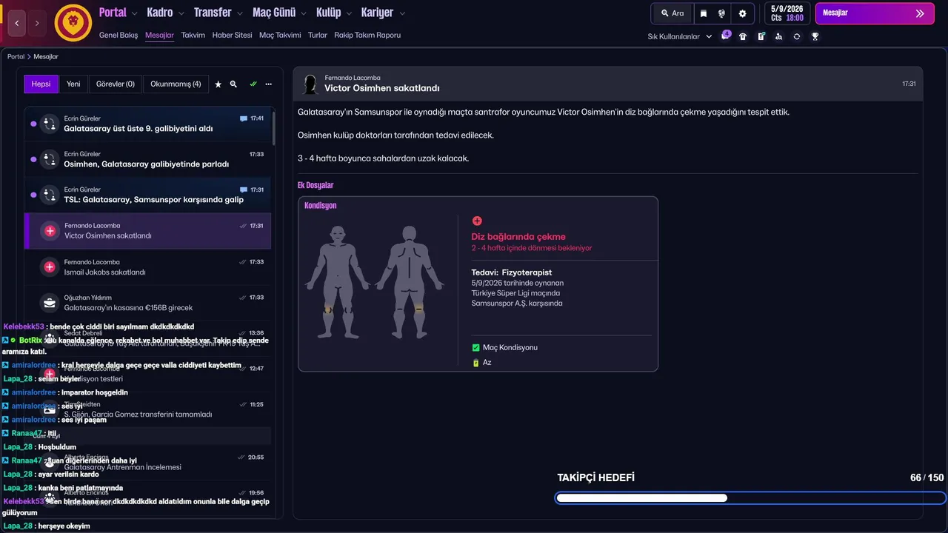Select Okunmamış (4) message filter
Screen dimensions: 948x533
[176, 84]
